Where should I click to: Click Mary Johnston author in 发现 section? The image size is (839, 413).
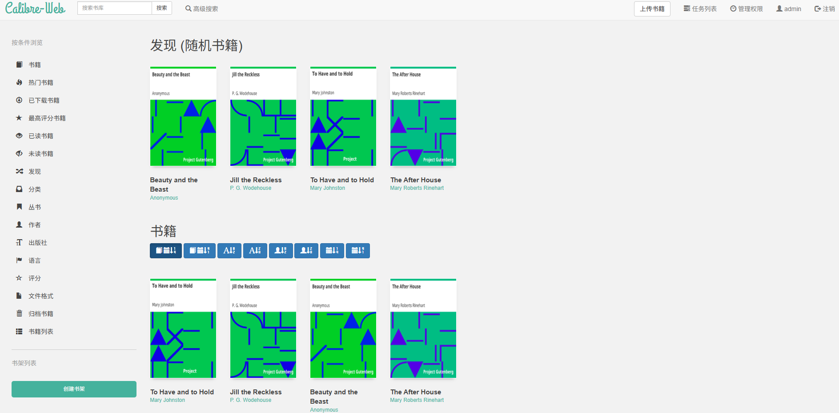click(328, 188)
